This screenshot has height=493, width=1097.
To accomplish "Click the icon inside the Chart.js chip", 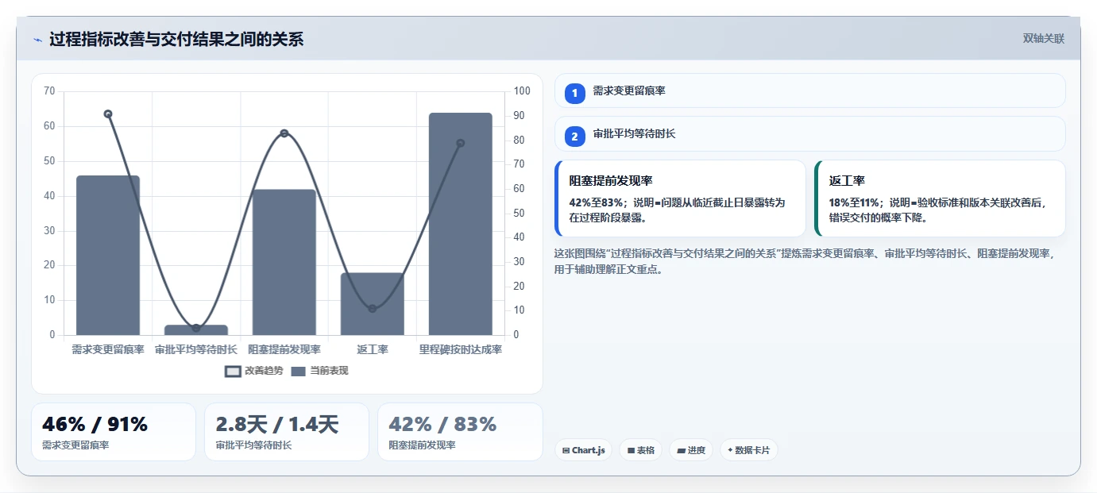I will (566, 450).
